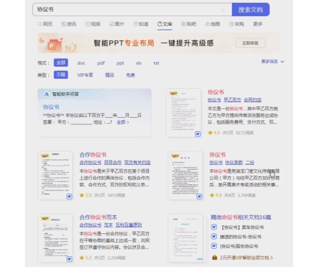The height and width of the screenshot is (271, 328).
Task: Click the 甲乙双方 tag link
Action: click(x=232, y=100)
